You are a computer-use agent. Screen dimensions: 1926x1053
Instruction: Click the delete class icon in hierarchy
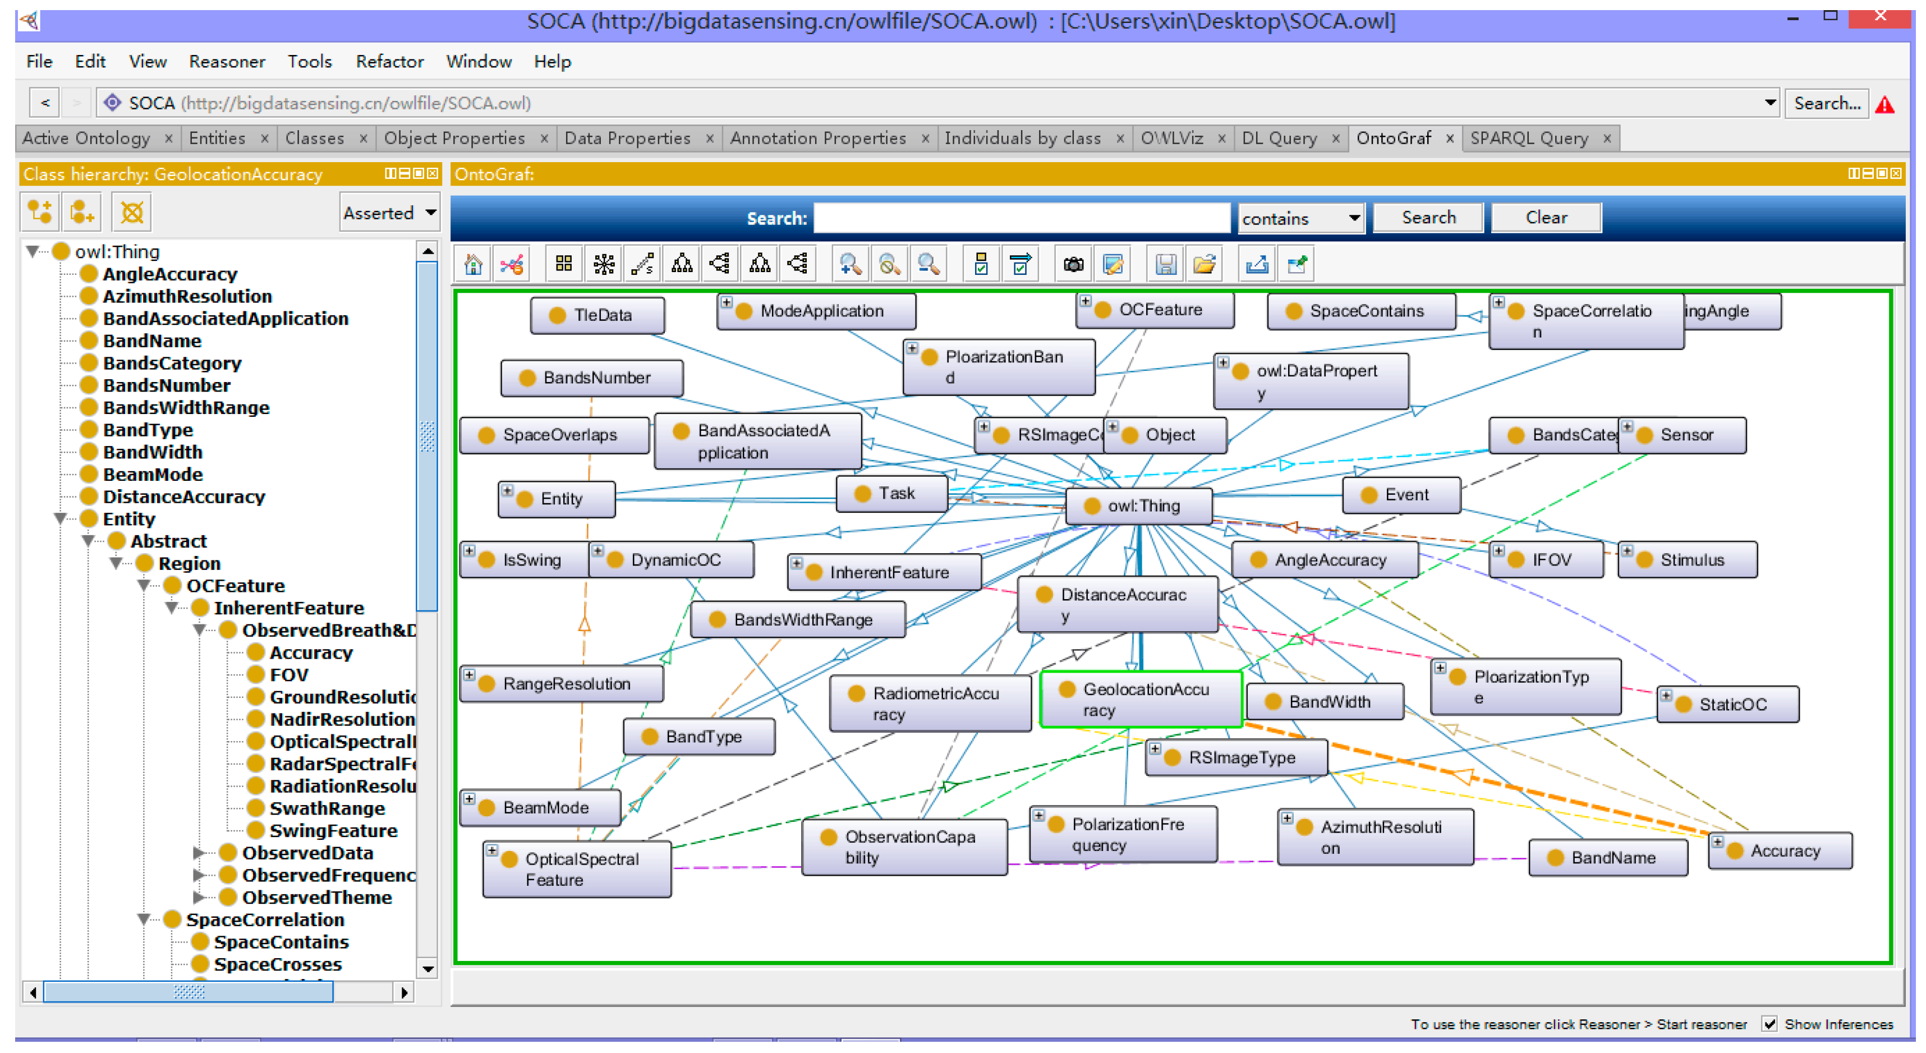pyautogui.click(x=132, y=213)
